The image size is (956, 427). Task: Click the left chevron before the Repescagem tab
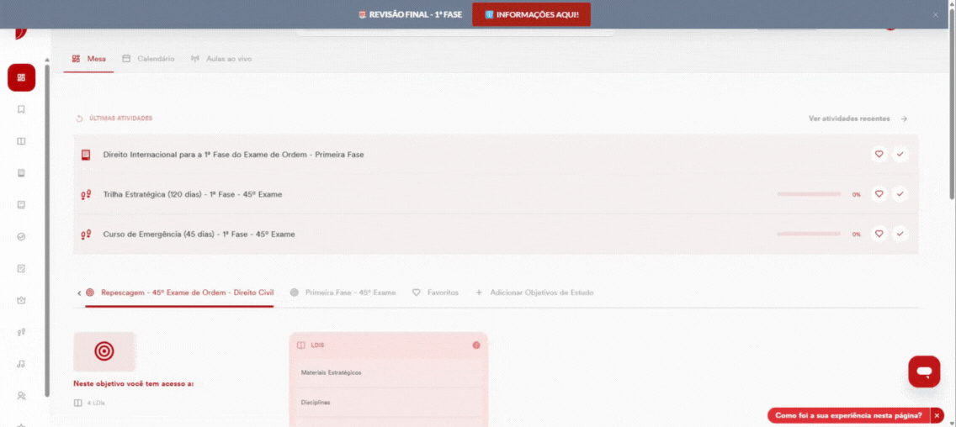[x=79, y=293]
